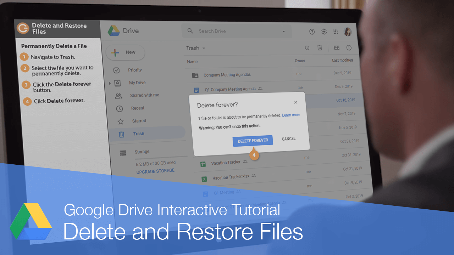Toggle grid view layout

336,47
